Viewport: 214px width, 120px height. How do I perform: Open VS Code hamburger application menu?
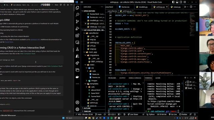(82, 2)
